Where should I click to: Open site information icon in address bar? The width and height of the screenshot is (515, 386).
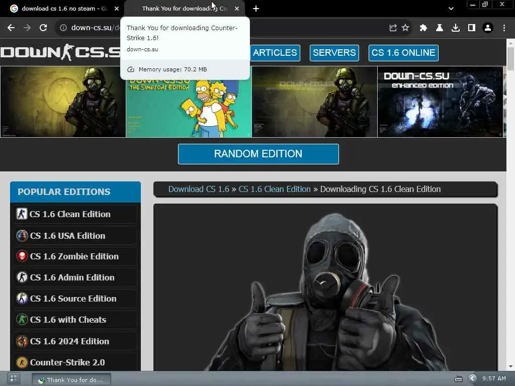[63, 28]
